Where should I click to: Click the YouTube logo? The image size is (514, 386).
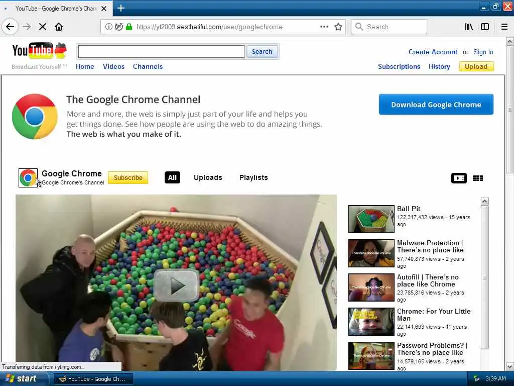(39, 51)
